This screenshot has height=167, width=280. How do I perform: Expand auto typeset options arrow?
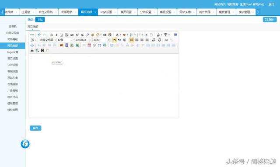101,35
